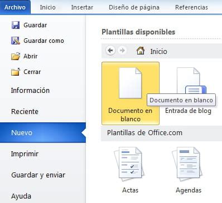
Task: Click the Abrir open-folder icon
Action: point(16,56)
